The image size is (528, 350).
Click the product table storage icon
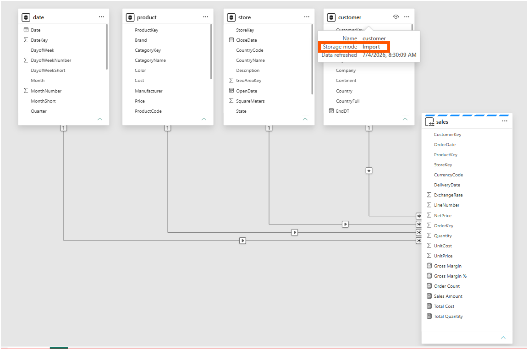point(130,17)
